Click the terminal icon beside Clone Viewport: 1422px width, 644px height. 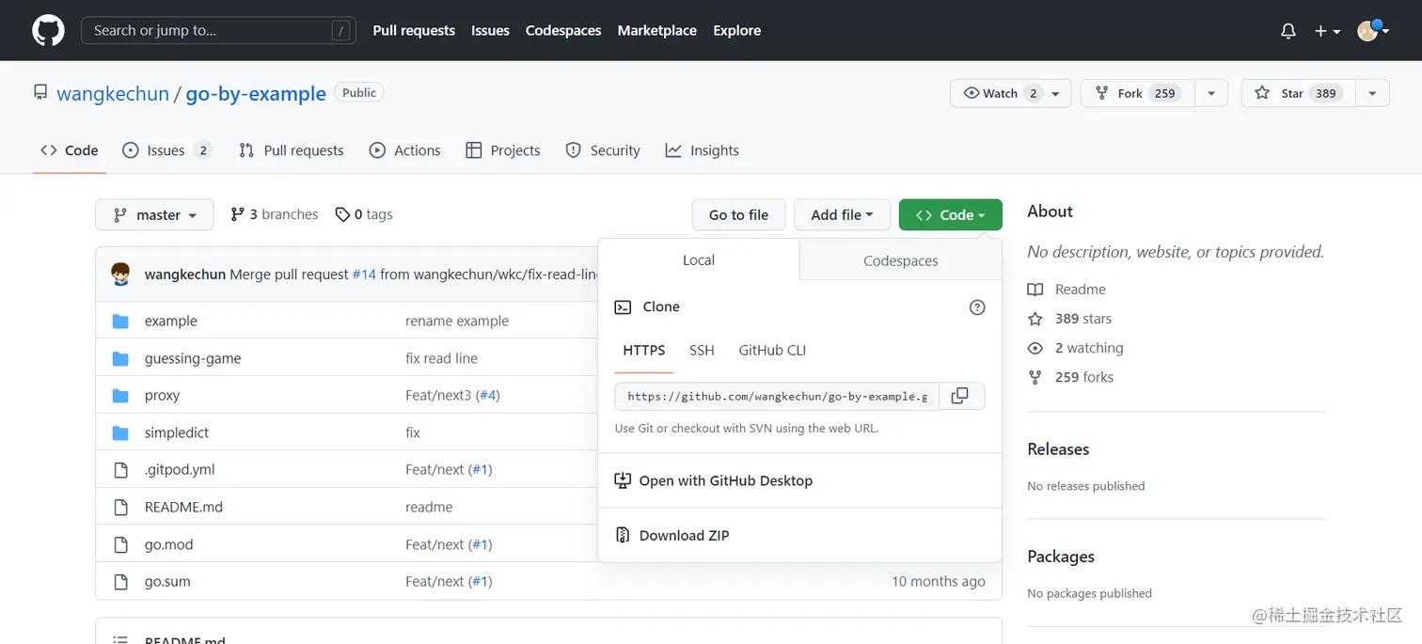(x=623, y=307)
